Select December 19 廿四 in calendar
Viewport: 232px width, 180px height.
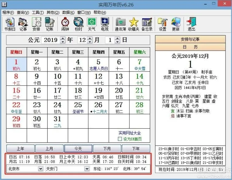click(98, 93)
